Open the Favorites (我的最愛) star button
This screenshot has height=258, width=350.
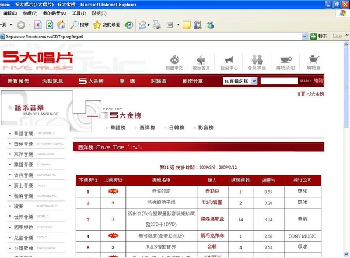click(107, 24)
